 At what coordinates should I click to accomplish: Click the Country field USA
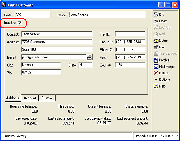click(x=130, y=65)
